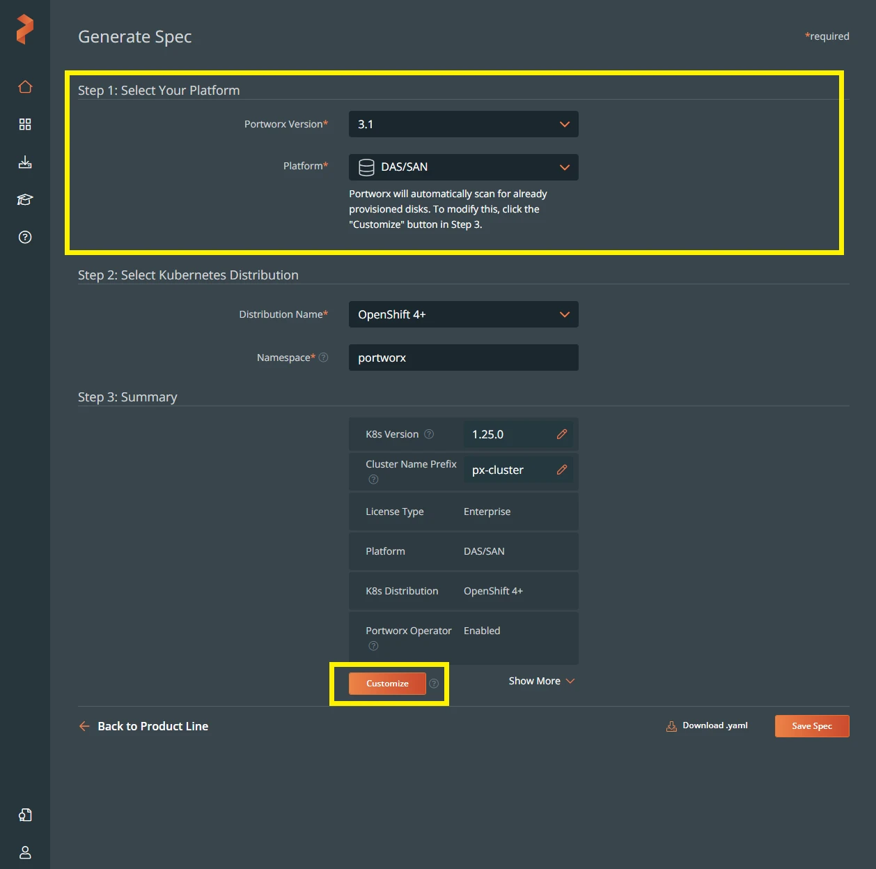Image resolution: width=876 pixels, height=869 pixels.
Task: Click the K8s Version help icon
Action: pyautogui.click(x=429, y=434)
